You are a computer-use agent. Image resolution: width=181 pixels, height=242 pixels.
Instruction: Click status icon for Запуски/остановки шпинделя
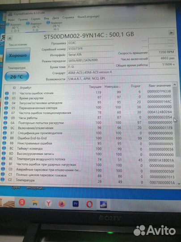pos(6,103)
